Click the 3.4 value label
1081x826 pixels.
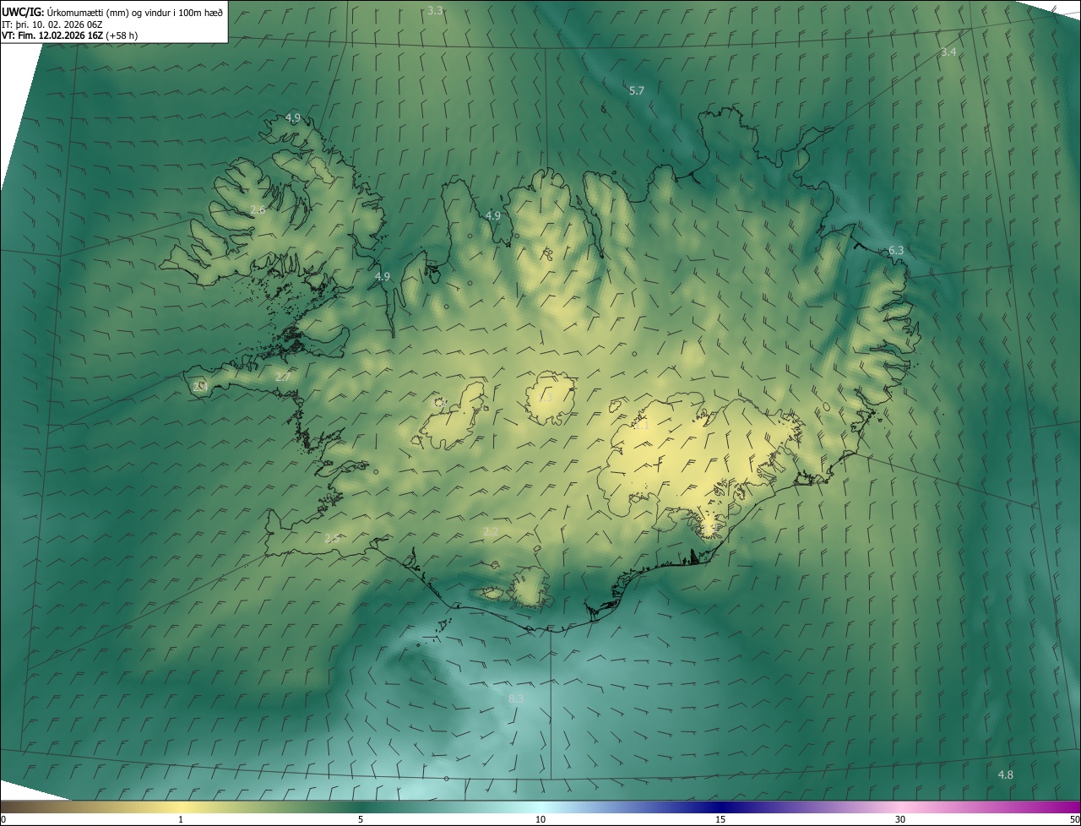948,52
